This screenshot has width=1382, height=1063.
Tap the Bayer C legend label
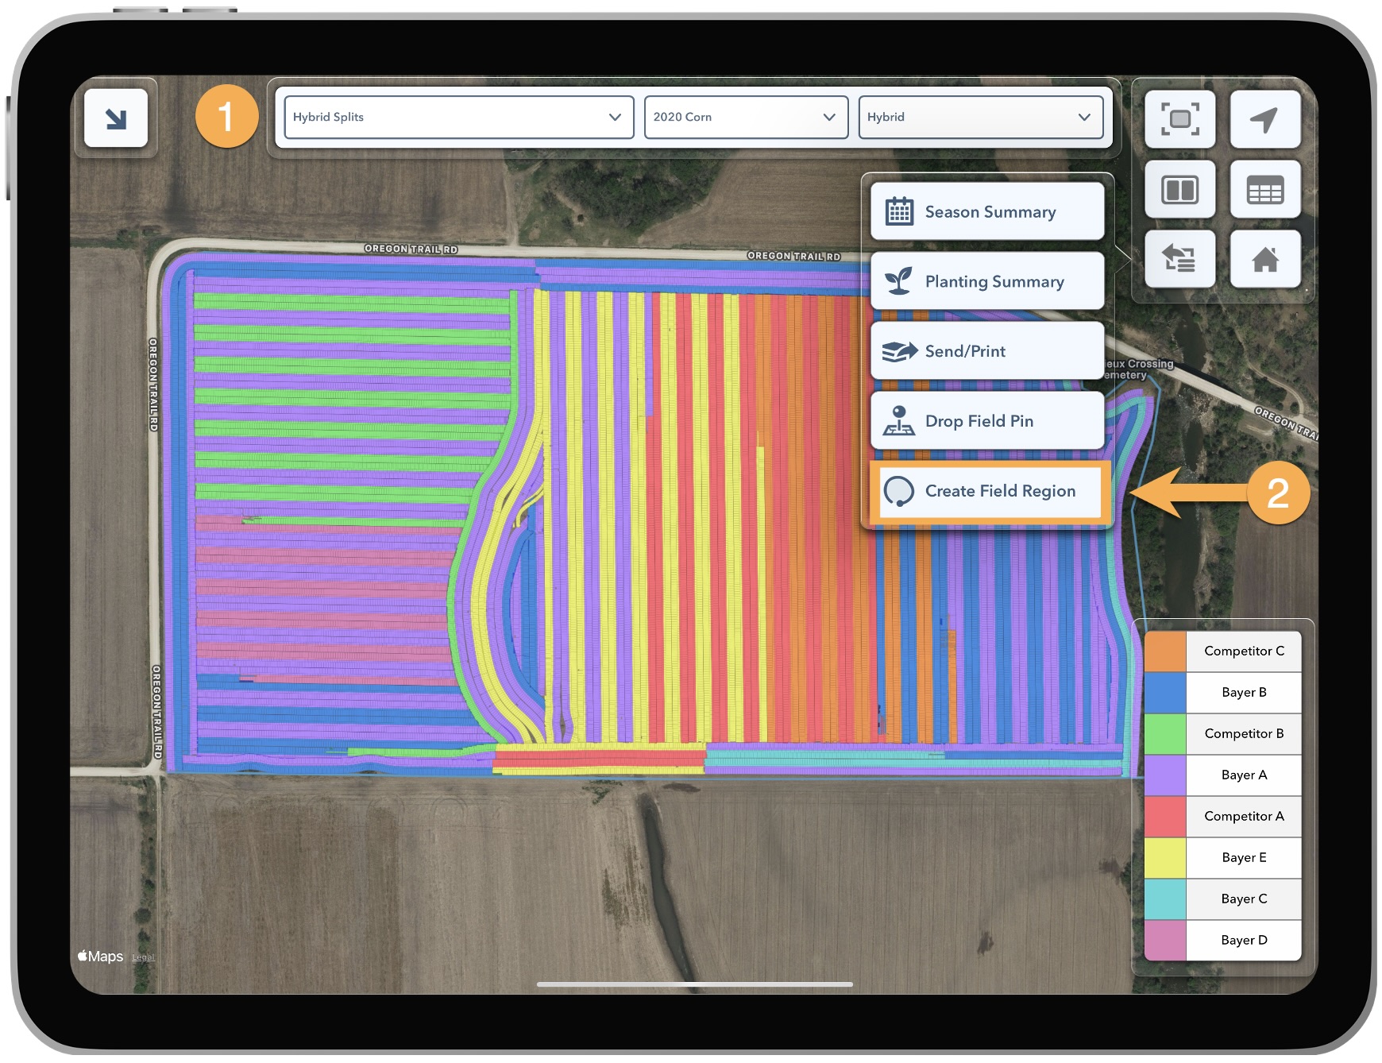coord(1244,899)
